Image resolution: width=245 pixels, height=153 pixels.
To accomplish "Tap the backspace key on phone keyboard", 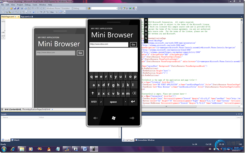I will pos(134,93).
